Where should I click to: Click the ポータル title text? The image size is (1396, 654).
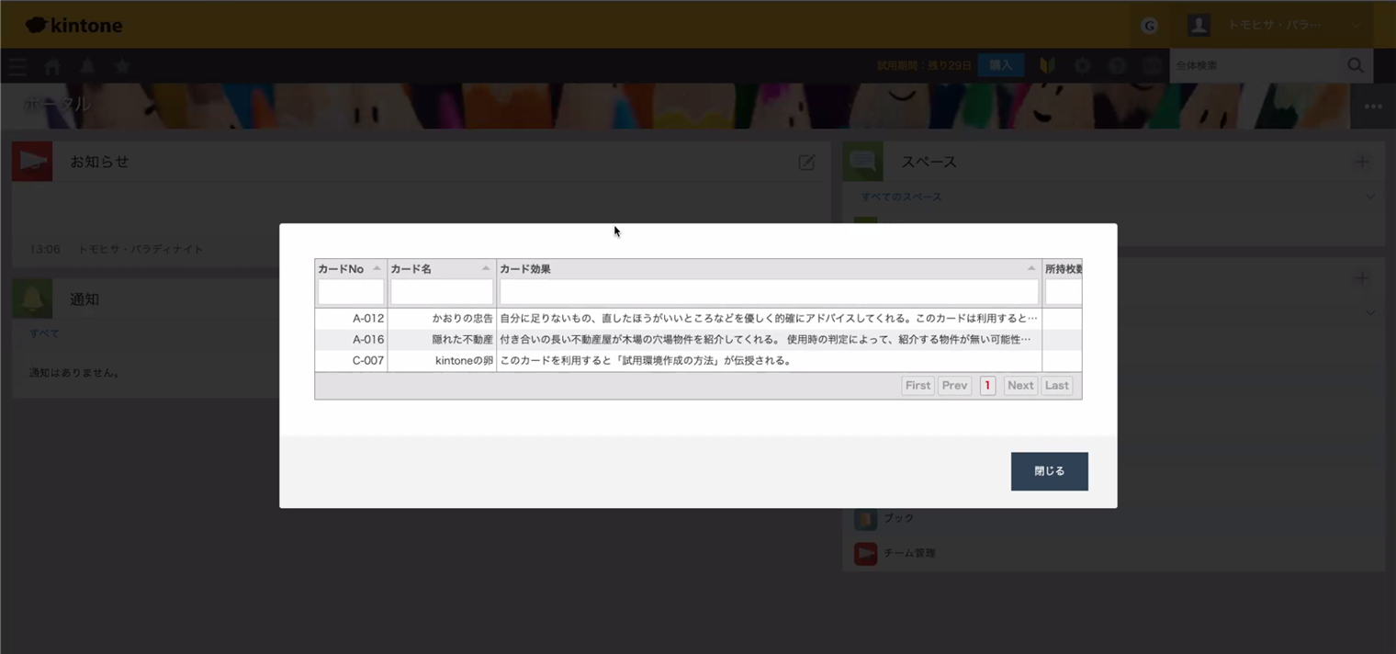click(x=58, y=104)
